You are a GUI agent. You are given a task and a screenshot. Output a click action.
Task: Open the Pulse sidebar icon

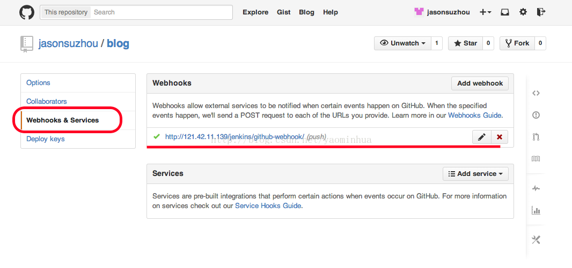point(536,188)
